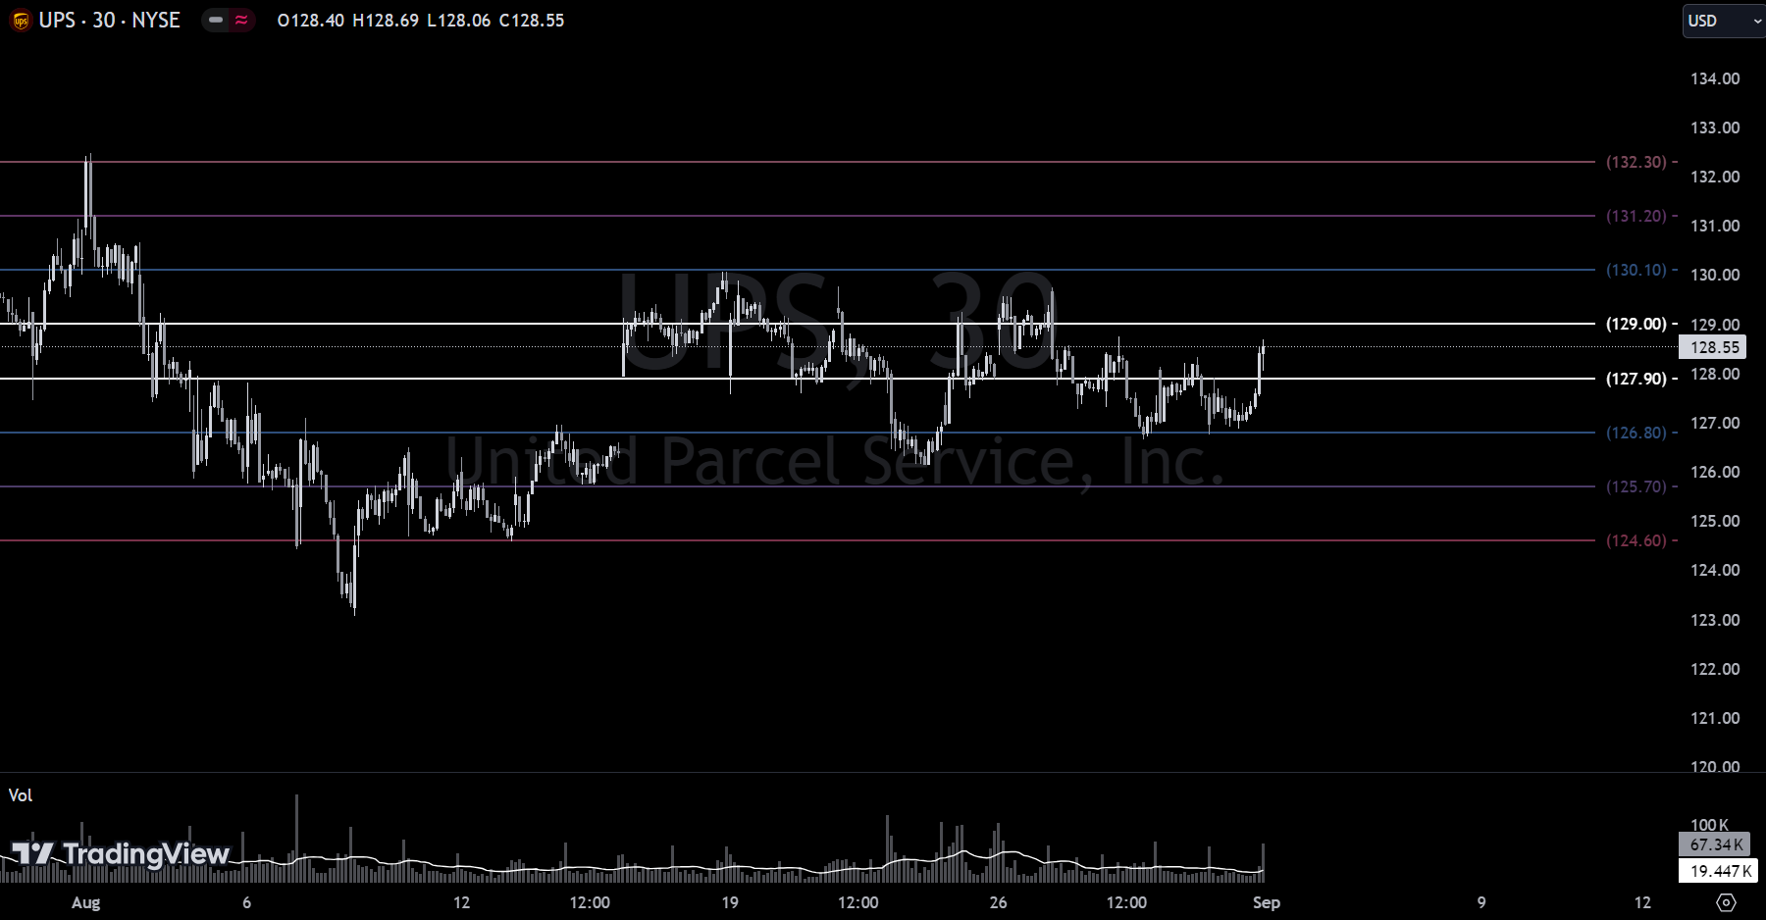
Task: Click the Vol indicator label
Action: point(21,795)
